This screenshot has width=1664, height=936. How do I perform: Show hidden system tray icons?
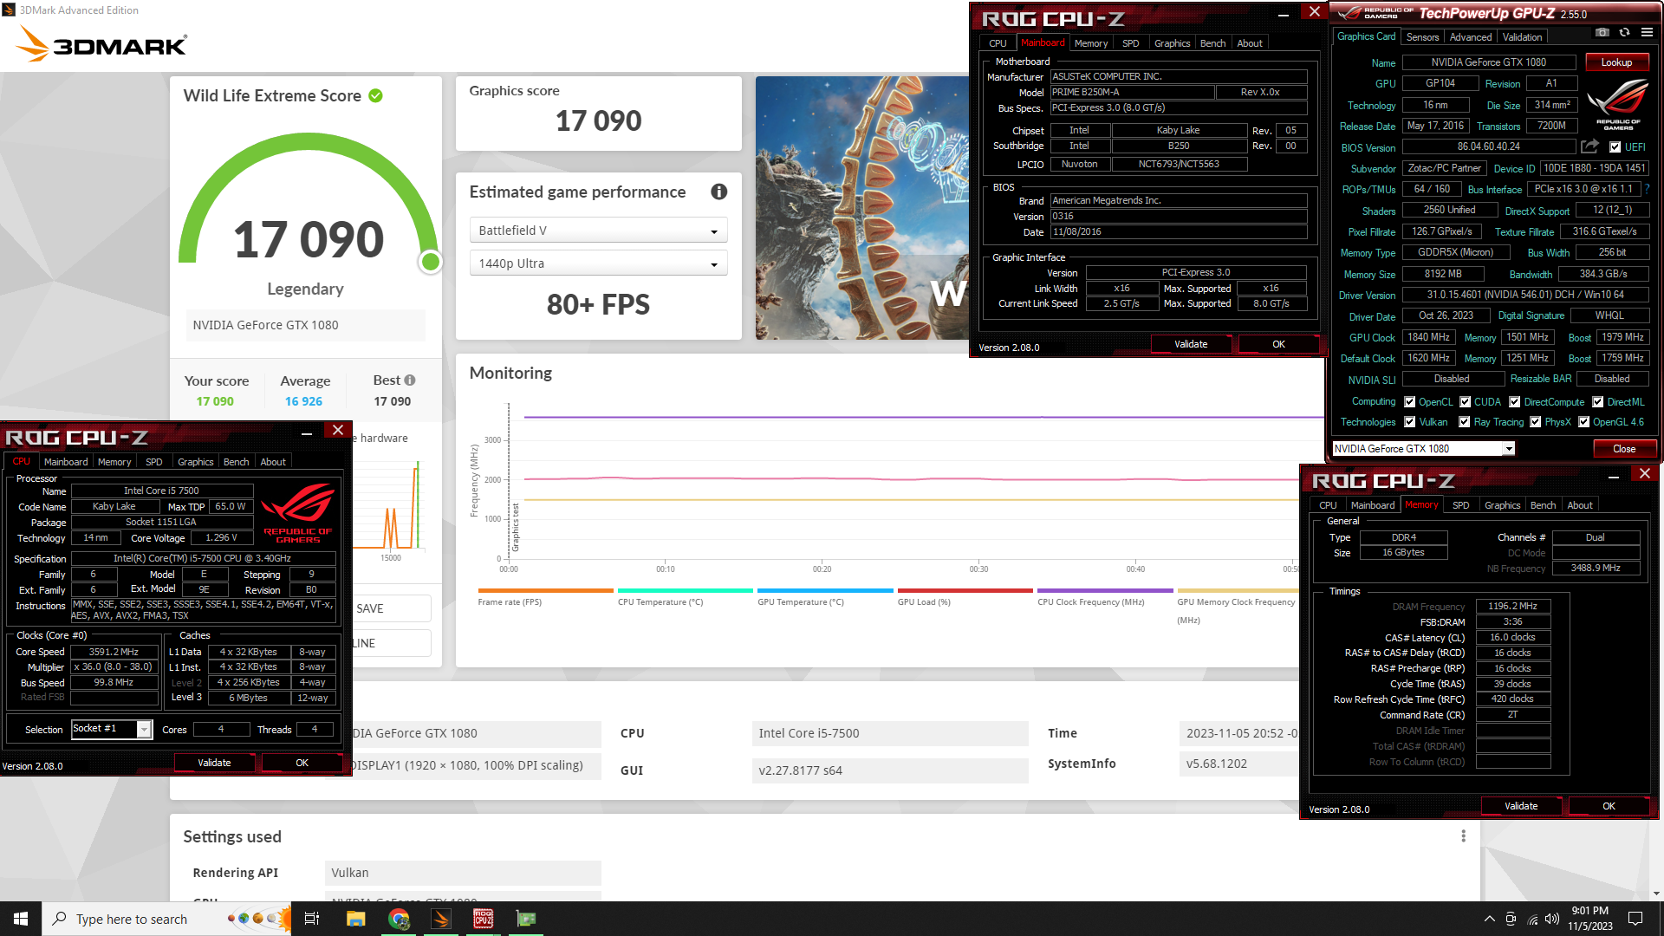pyautogui.click(x=1489, y=919)
